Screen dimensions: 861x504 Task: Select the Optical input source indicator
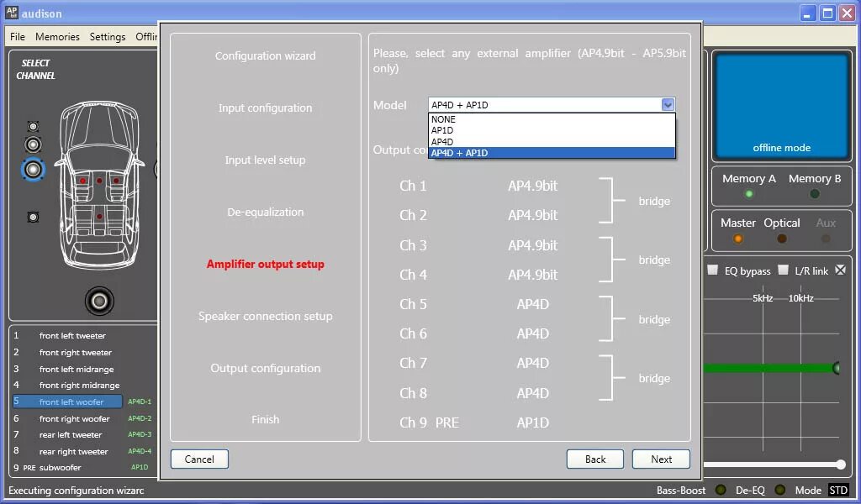tap(781, 239)
